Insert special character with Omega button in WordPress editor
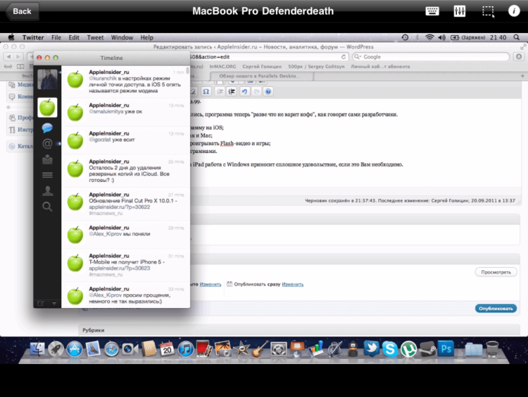This screenshot has width=528, height=397. click(x=206, y=92)
